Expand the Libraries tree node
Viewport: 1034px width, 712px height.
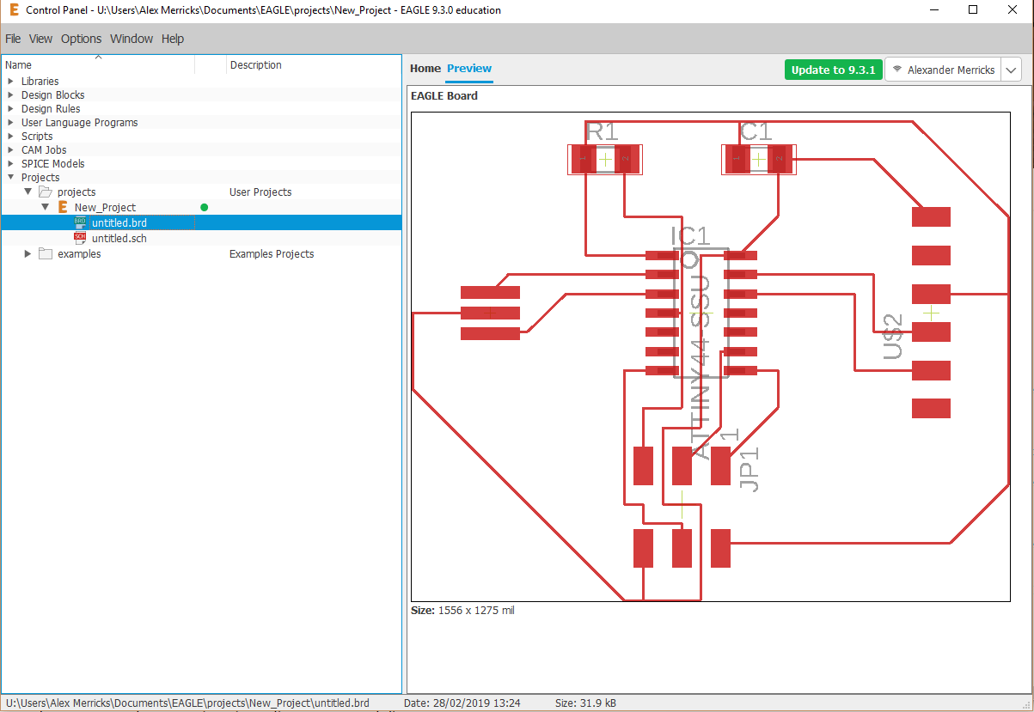click(10, 82)
